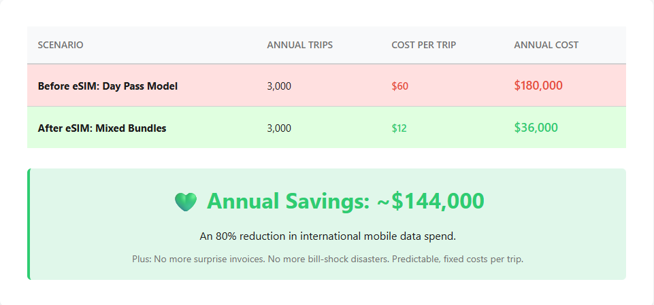Click the Annual Trips column header
Screen dimensions: 654x305
pyautogui.click(x=299, y=45)
